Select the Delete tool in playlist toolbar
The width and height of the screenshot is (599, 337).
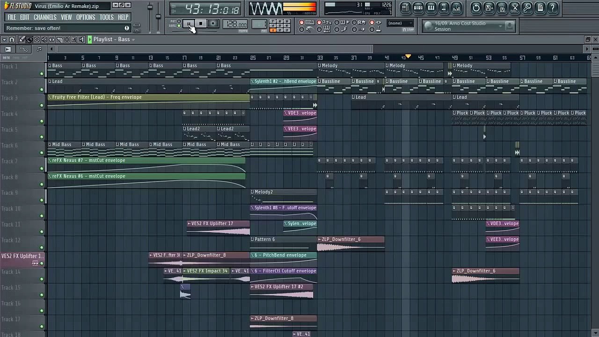pos(37,40)
